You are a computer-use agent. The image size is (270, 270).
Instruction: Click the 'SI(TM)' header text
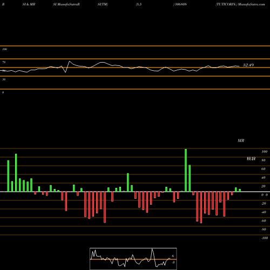103,4
